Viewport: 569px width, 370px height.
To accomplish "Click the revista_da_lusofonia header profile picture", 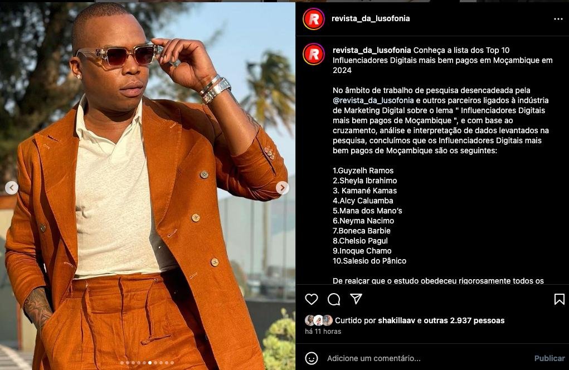I will 314,19.
